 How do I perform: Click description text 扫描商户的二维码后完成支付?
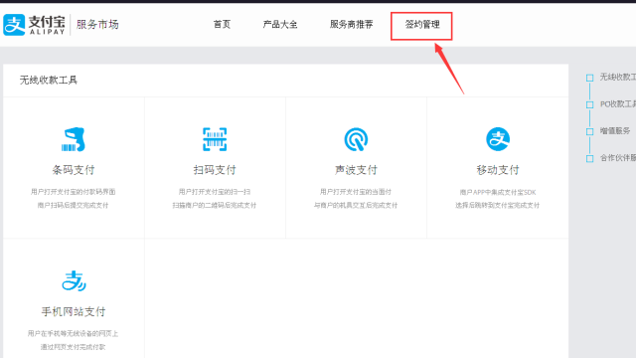(x=215, y=205)
